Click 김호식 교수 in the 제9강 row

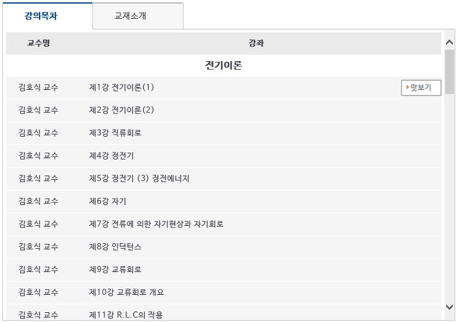pos(38,270)
